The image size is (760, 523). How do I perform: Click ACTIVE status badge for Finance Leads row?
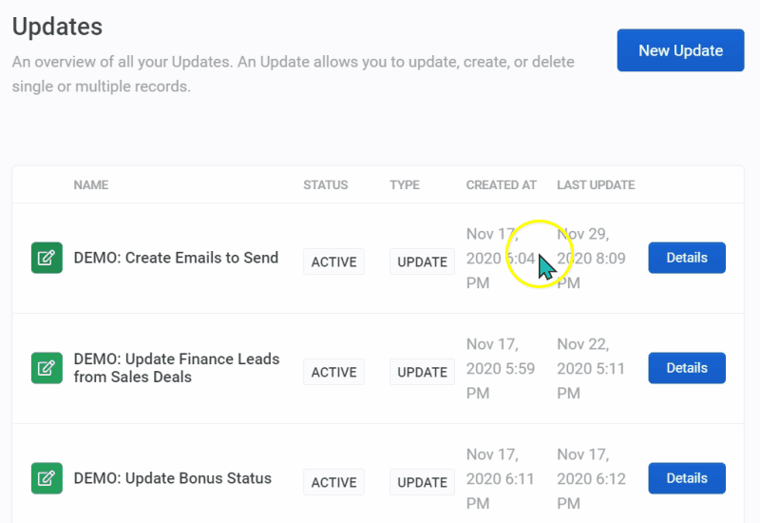click(x=333, y=373)
